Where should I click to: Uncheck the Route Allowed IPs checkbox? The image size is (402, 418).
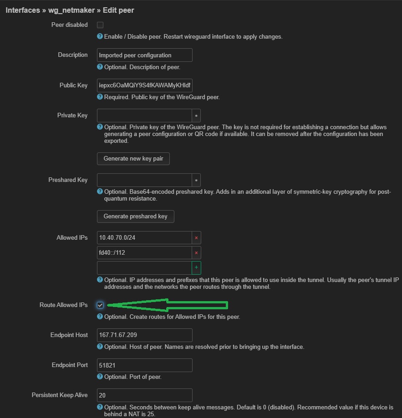100,305
